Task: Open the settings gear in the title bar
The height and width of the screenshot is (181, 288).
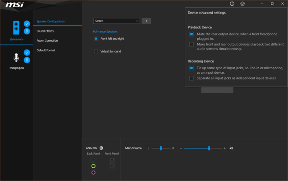Action: point(242,4)
